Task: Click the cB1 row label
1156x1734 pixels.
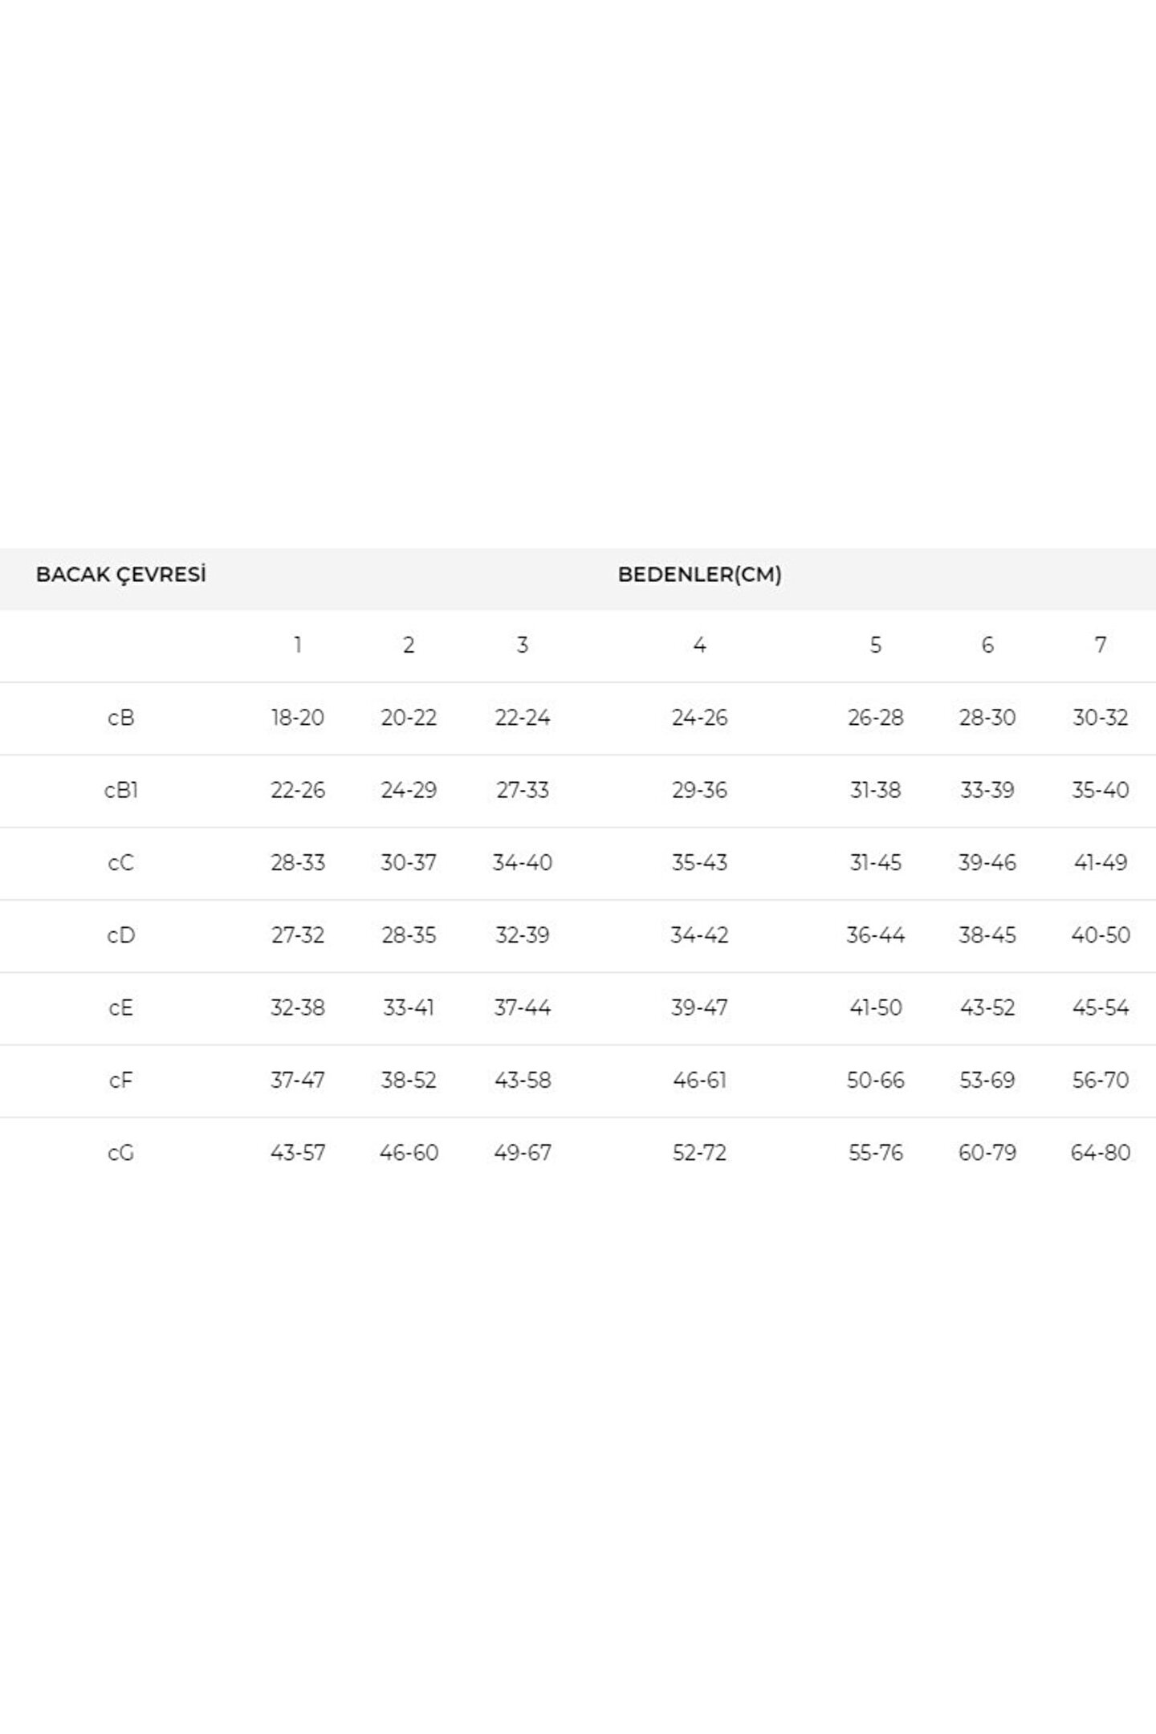Action: pyautogui.click(x=121, y=790)
